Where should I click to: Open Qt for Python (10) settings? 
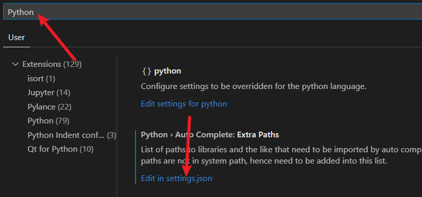pos(61,149)
